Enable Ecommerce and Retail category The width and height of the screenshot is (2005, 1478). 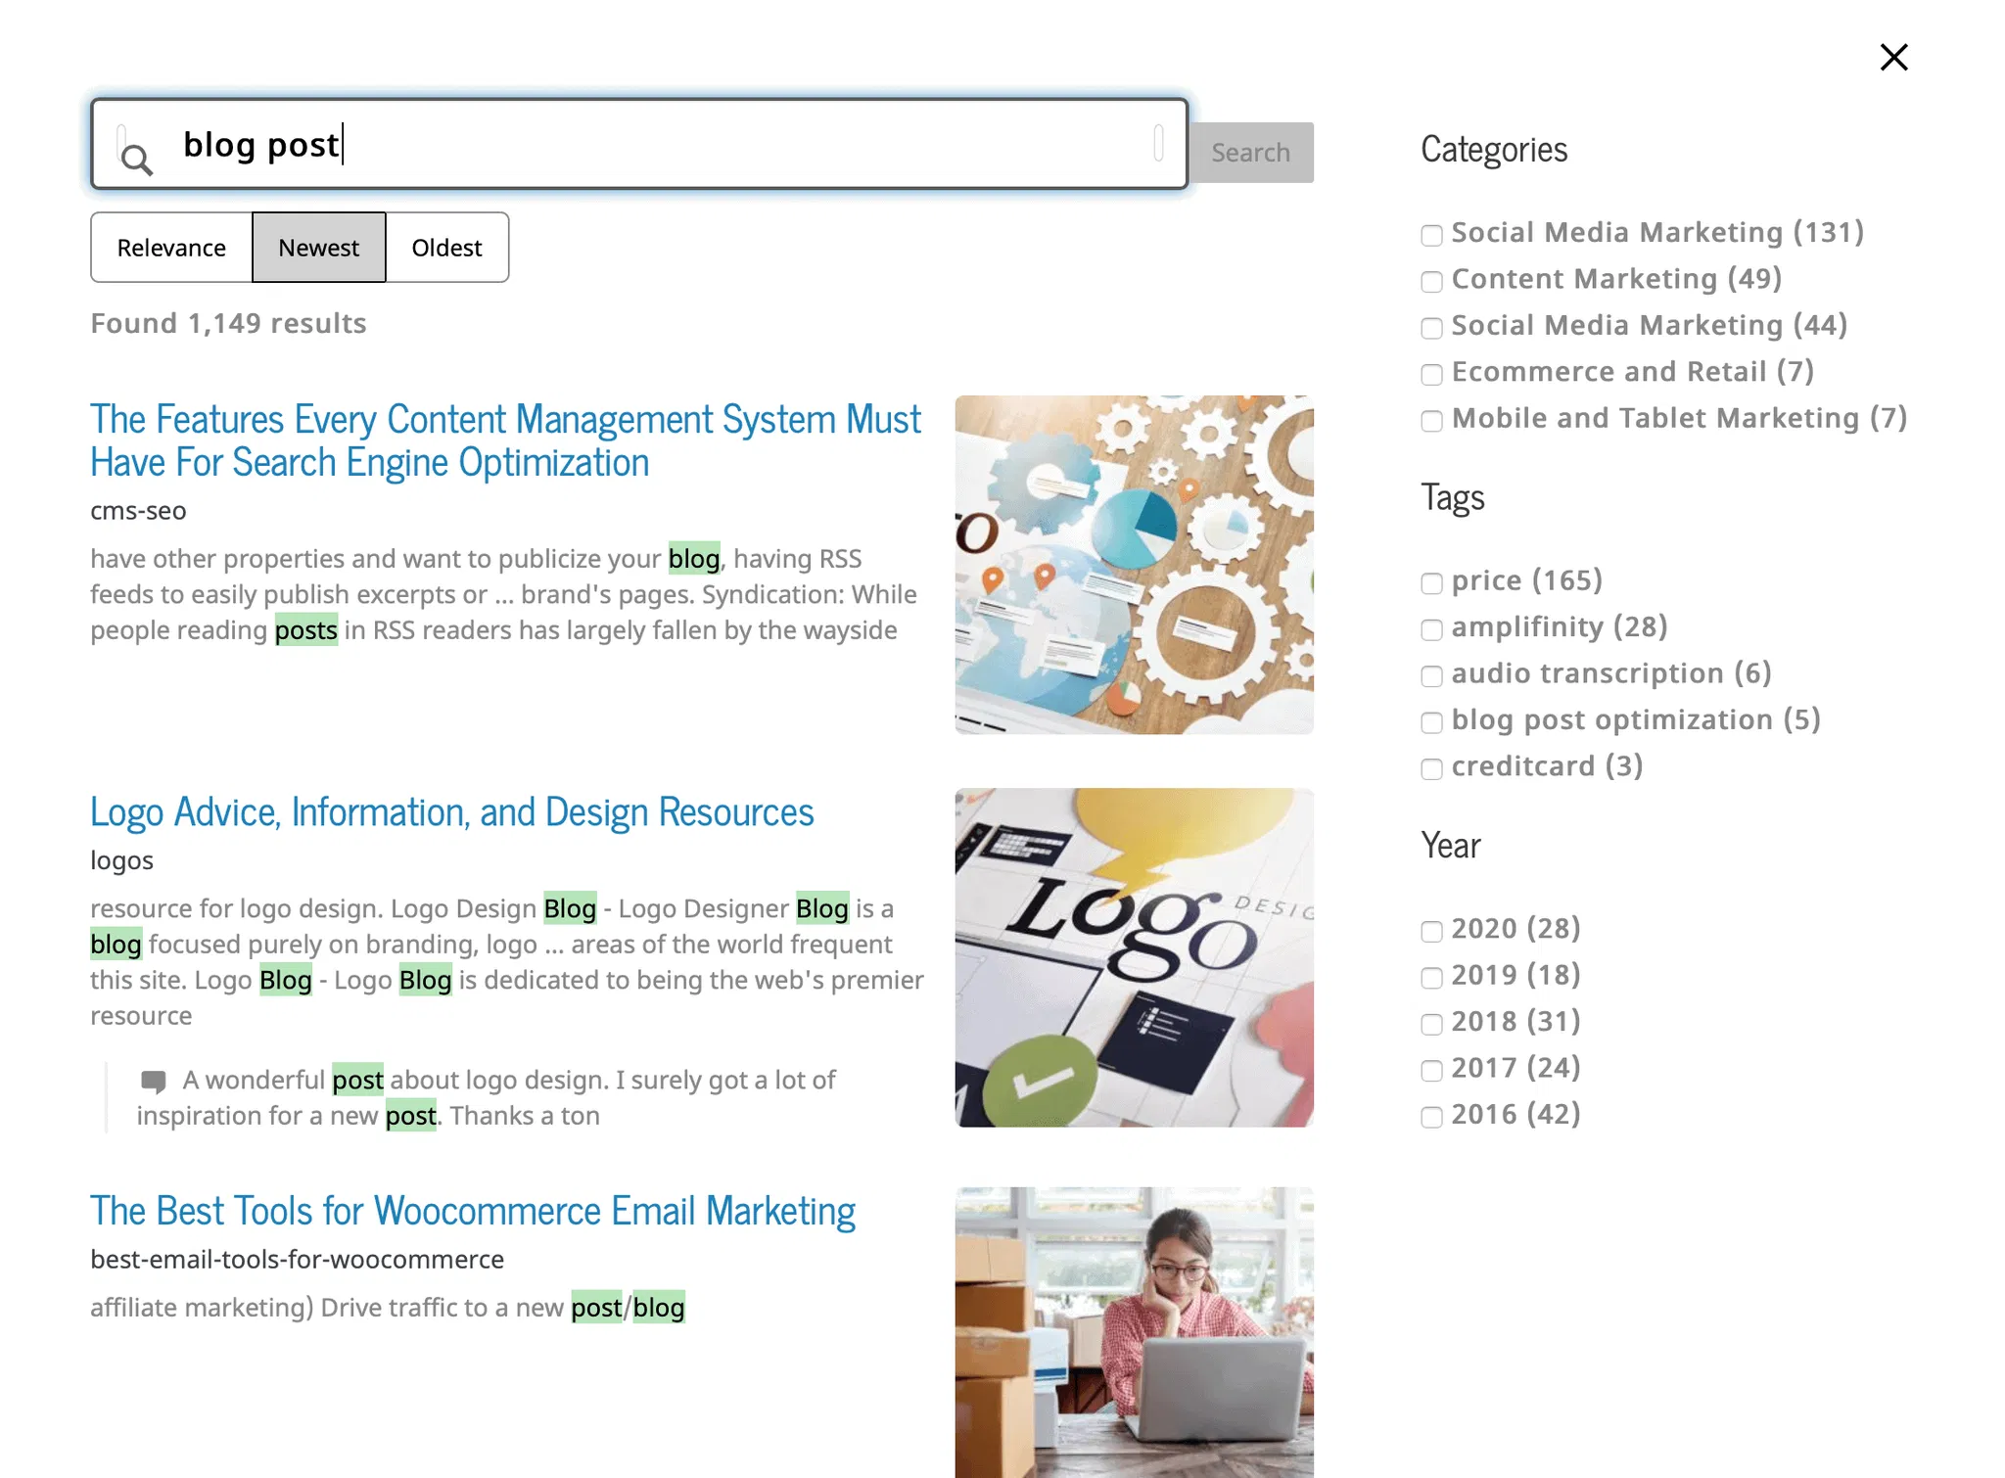(x=1431, y=375)
